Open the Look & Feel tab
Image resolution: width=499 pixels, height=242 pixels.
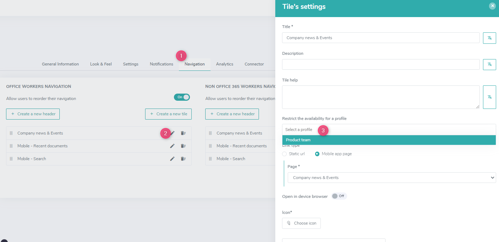tap(101, 64)
